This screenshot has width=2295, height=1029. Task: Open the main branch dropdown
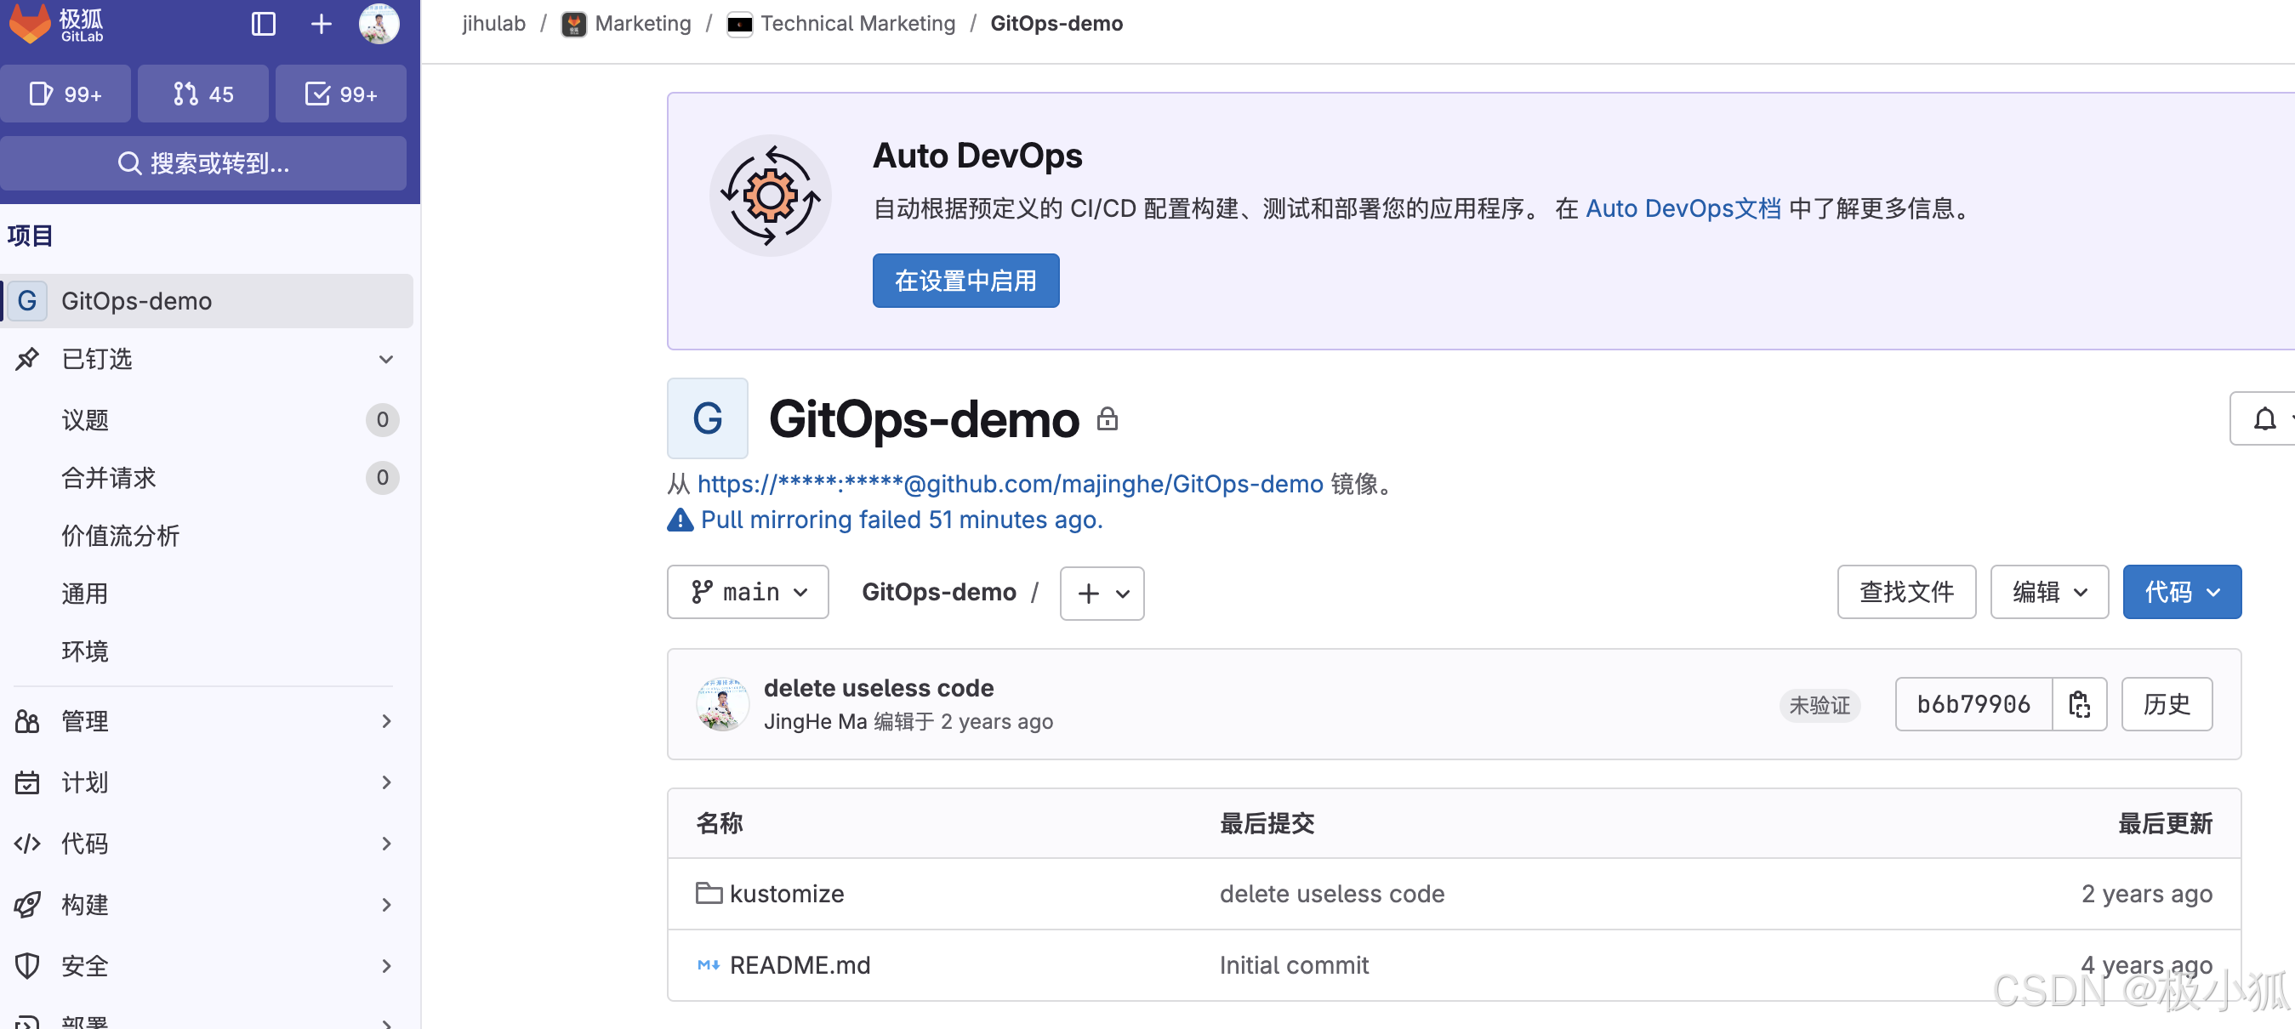pos(749,593)
